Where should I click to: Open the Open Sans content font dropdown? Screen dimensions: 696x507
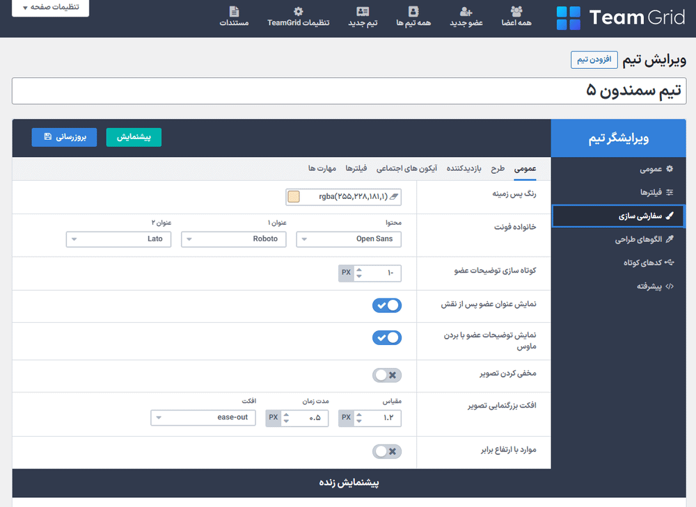349,239
